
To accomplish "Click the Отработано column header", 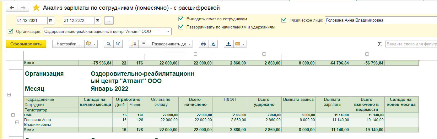I will (128, 99).
